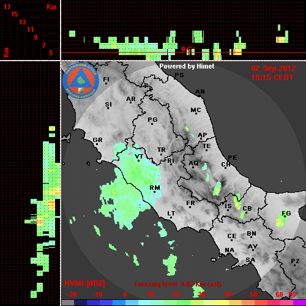Click the IS city label on map
Image resolution: width=306 pixels, height=306 pixels.
[228, 206]
